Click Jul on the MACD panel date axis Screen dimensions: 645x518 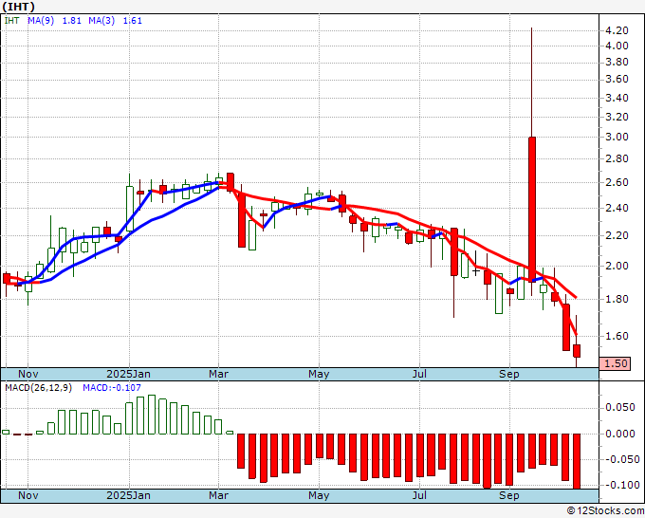(419, 495)
